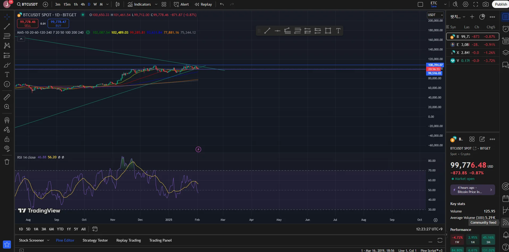Image resolution: width=509 pixels, height=252 pixels.
Task: Open the help center question mark
Action: [505, 247]
